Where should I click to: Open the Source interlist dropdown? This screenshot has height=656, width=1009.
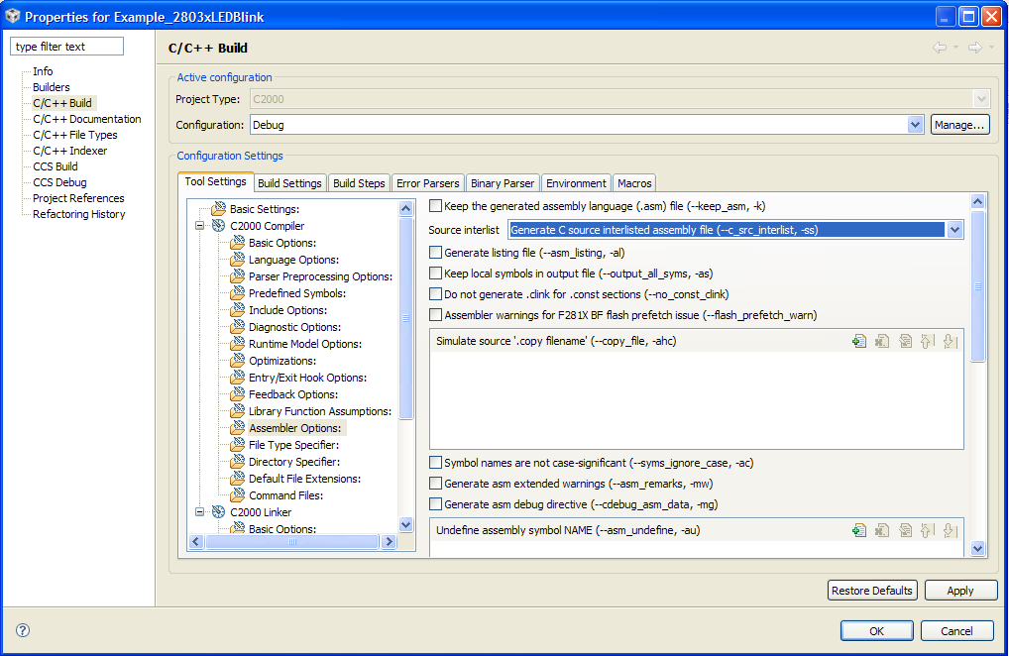click(x=953, y=229)
